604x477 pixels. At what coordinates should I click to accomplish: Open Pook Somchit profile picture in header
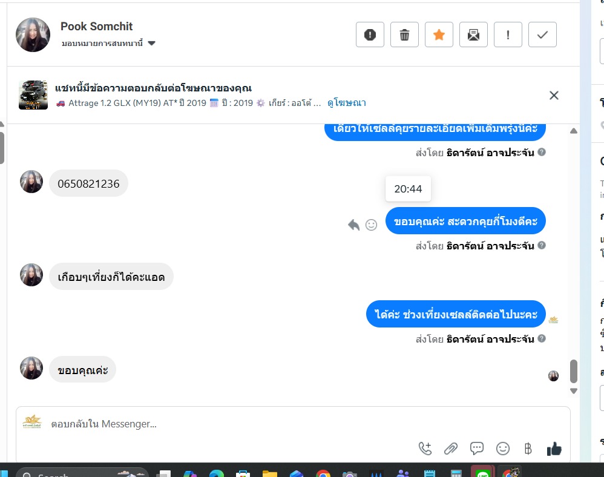[33, 35]
